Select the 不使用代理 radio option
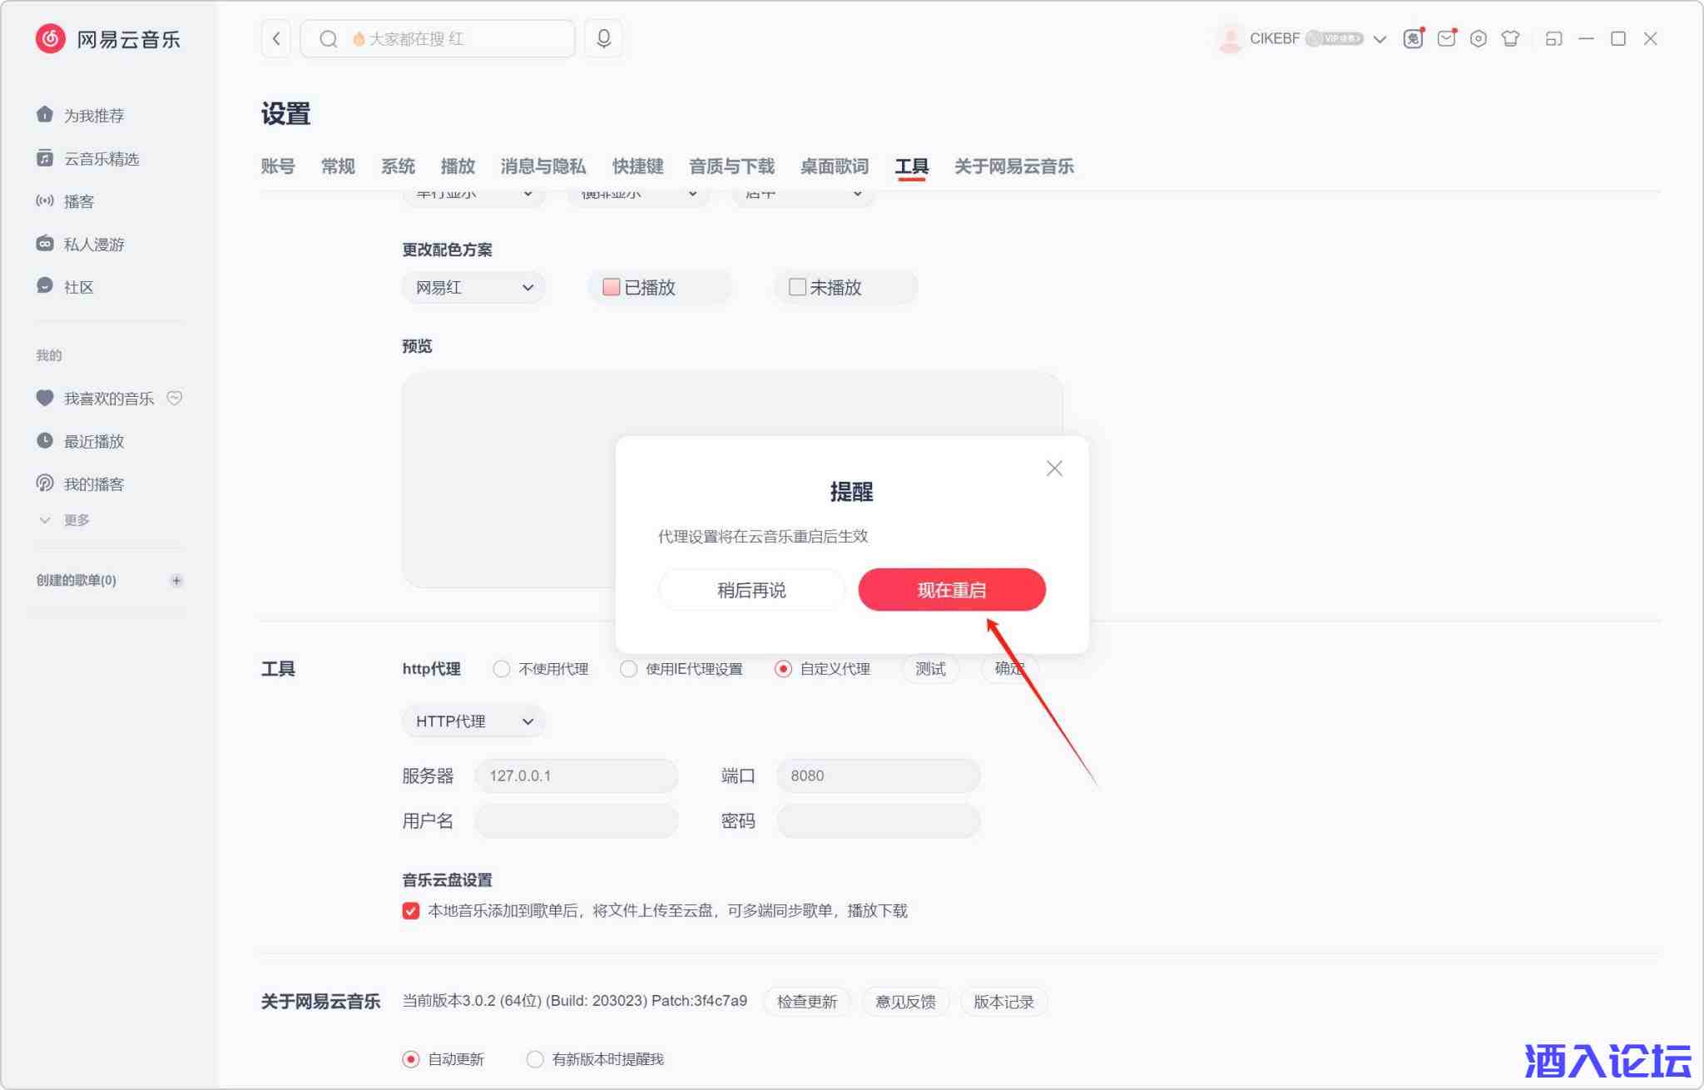The height and width of the screenshot is (1090, 1704). tap(502, 669)
